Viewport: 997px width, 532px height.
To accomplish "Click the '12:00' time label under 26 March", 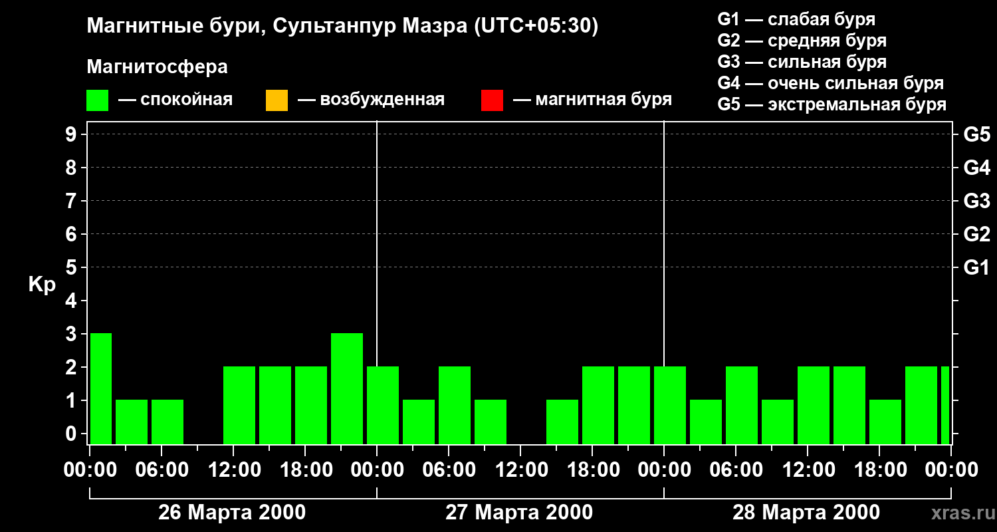I will point(233,470).
